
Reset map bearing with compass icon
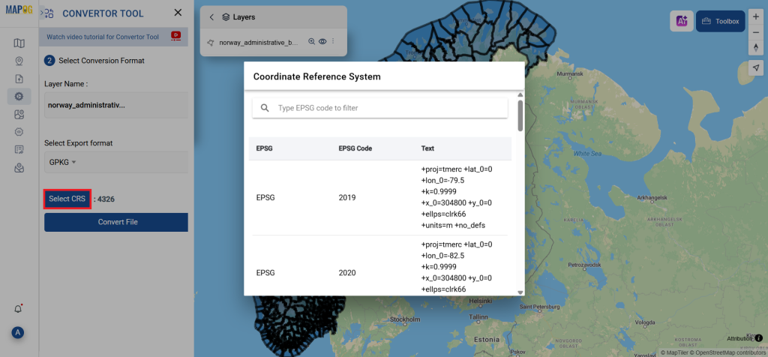755,46
